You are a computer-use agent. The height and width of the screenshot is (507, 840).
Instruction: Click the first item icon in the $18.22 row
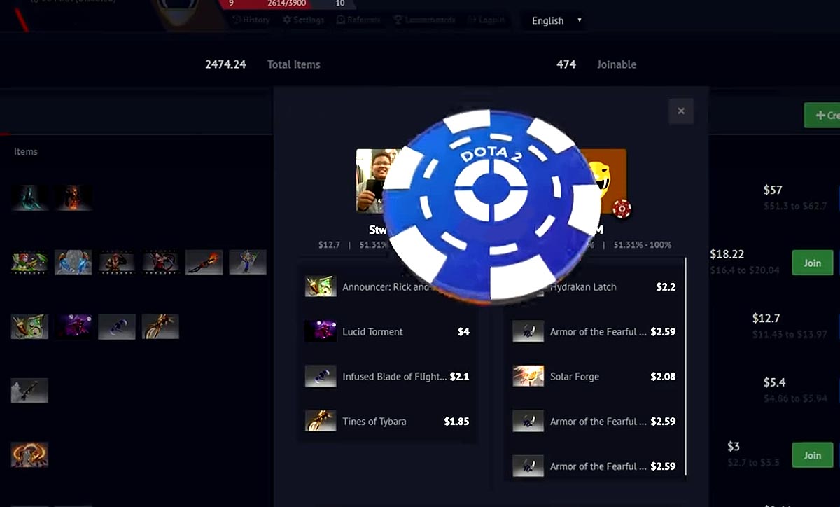[29, 263]
